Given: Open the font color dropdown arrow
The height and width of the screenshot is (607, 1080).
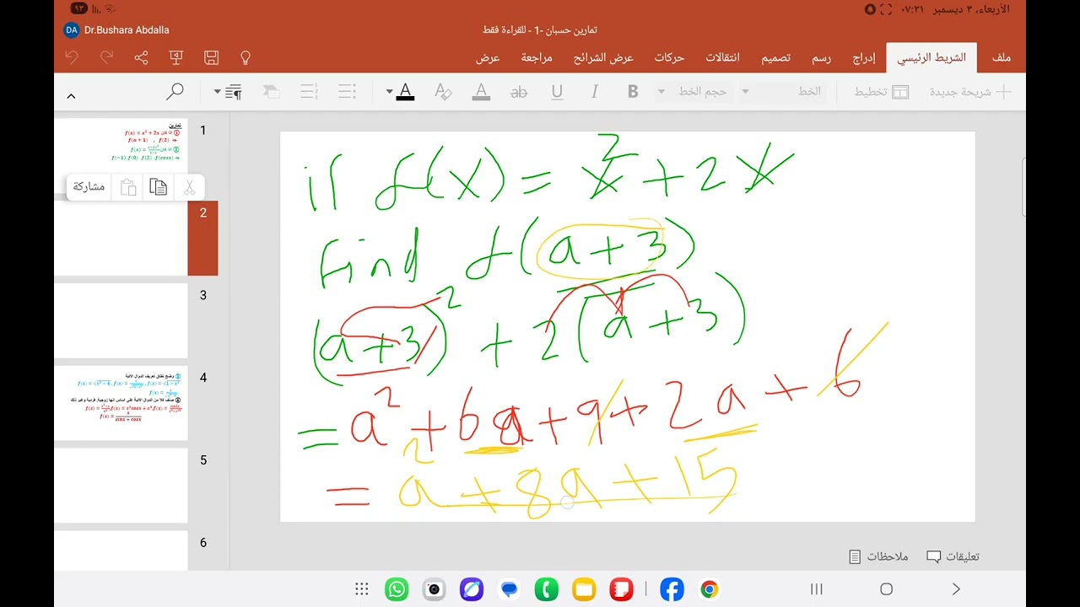Looking at the screenshot, I should tap(389, 92).
